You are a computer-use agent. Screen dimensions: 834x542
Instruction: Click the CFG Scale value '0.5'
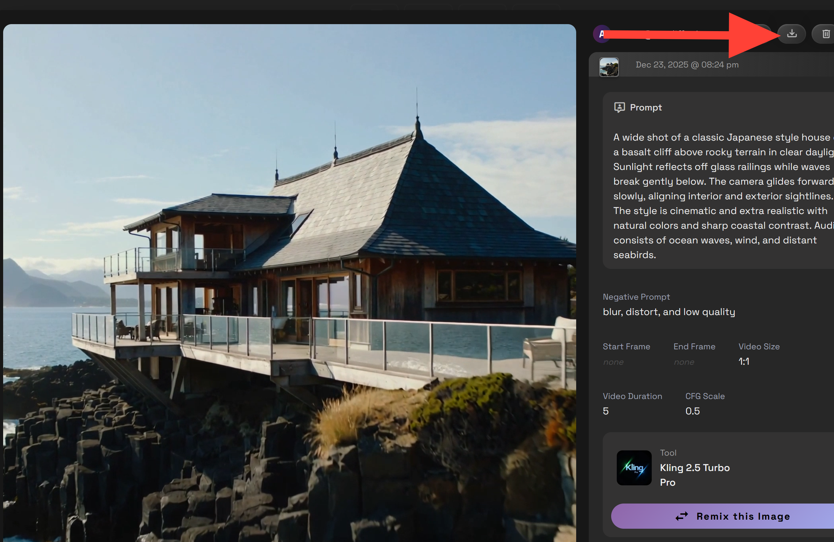(692, 411)
